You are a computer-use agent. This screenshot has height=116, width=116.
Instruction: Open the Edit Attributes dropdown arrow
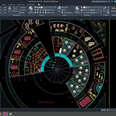[73, 13]
